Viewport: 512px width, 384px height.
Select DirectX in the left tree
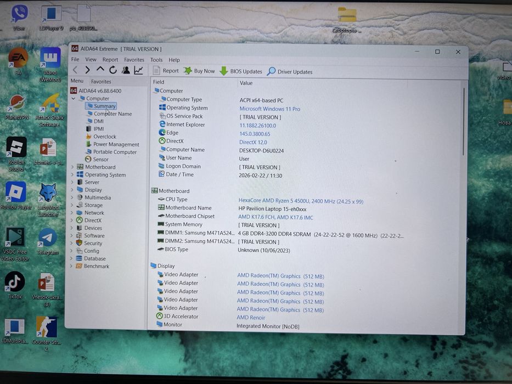tap(89, 221)
